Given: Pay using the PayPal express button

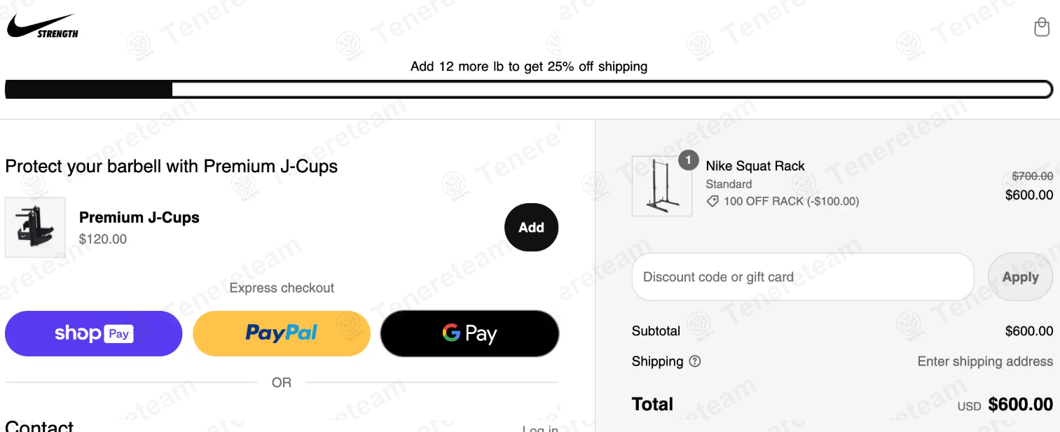Looking at the screenshot, I should tap(281, 333).
